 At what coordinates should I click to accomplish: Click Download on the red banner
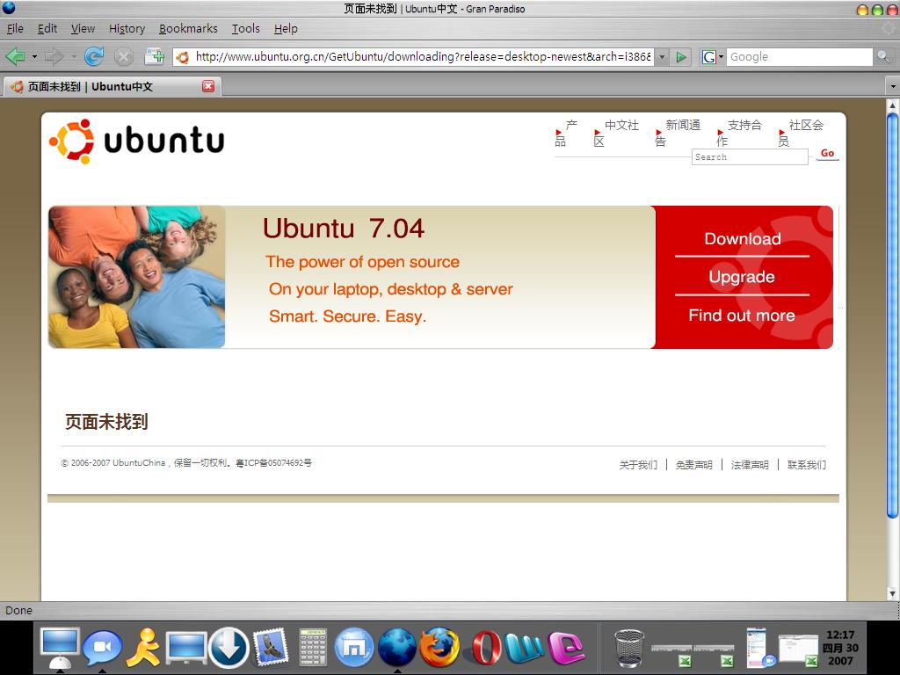coord(742,239)
